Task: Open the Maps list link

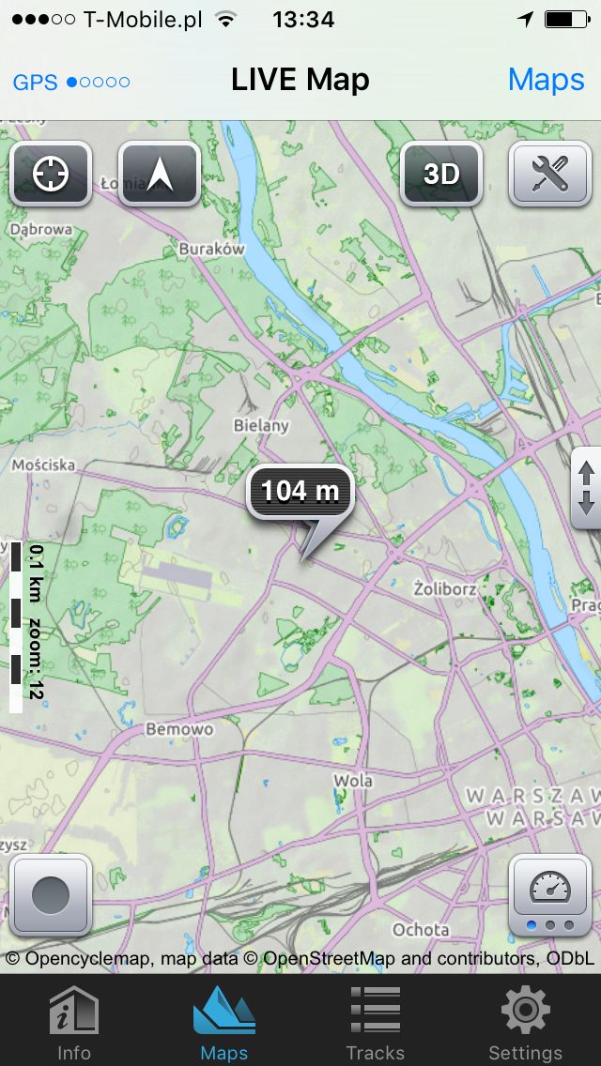Action: (546, 80)
